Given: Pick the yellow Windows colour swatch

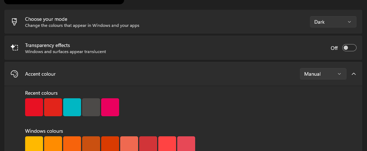Looking at the screenshot, I should click(x=34, y=144).
